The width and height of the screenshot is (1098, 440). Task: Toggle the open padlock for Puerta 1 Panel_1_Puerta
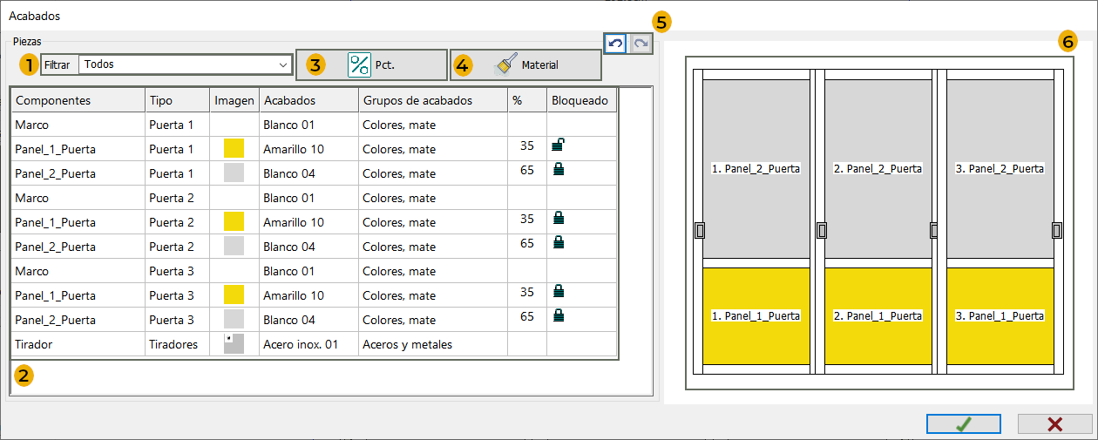558,146
